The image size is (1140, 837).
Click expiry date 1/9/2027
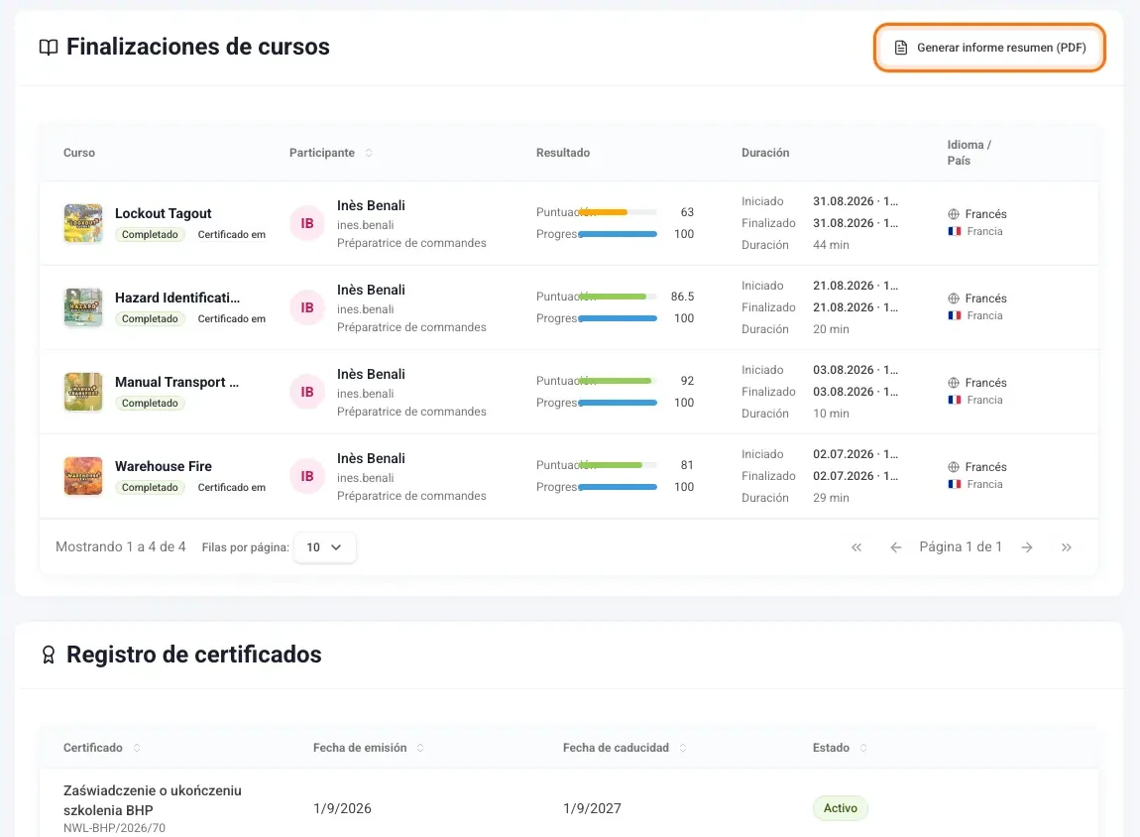(592, 808)
